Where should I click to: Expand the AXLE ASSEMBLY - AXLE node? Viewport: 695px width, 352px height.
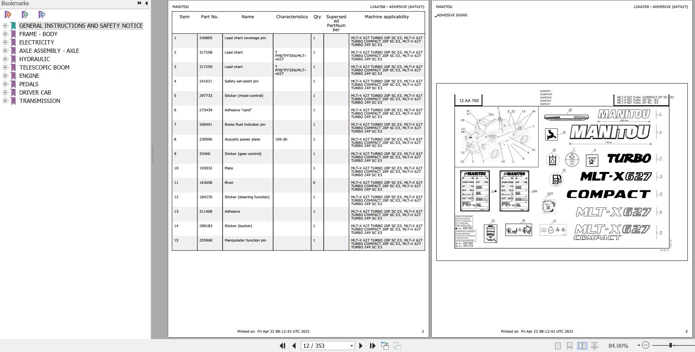click(5, 51)
